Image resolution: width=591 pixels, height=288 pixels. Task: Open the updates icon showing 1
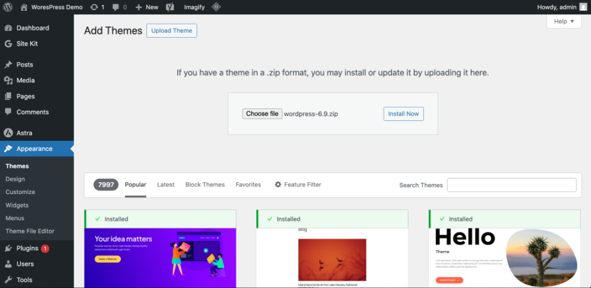click(x=94, y=7)
